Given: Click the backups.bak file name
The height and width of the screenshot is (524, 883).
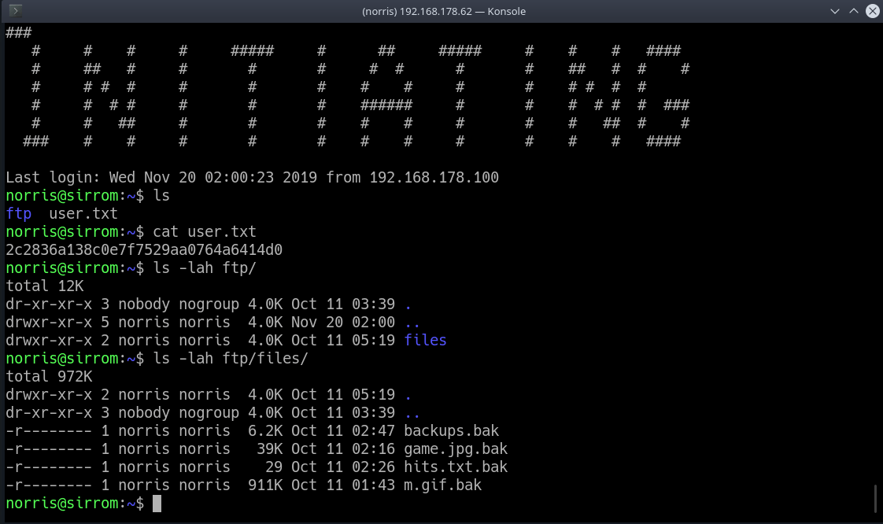Looking at the screenshot, I should (451, 431).
